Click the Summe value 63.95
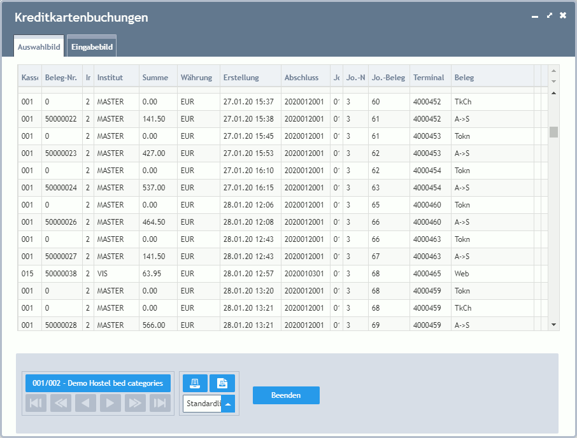Image resolution: width=577 pixels, height=438 pixels. 152,274
